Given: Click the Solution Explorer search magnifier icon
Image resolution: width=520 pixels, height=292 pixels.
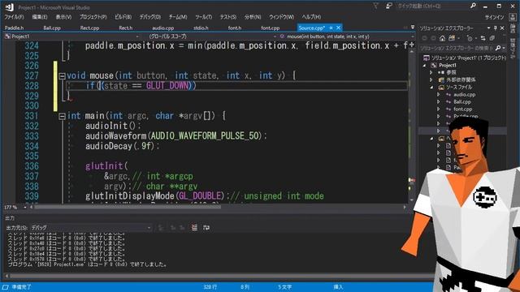Looking at the screenshot, I should coord(498,49).
